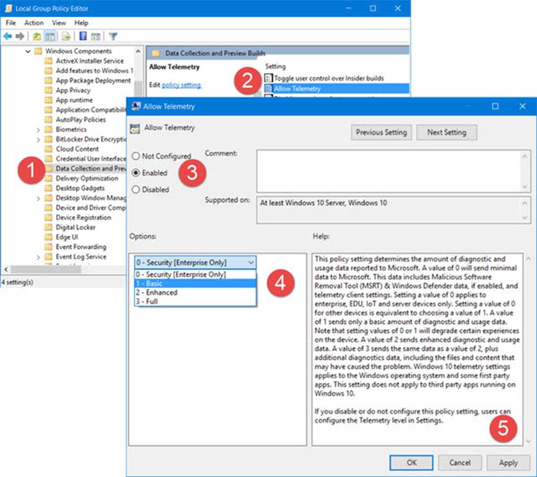The image size is (537, 477).
Task: Choose 1 - Basic telemetry option
Action: pos(195,284)
